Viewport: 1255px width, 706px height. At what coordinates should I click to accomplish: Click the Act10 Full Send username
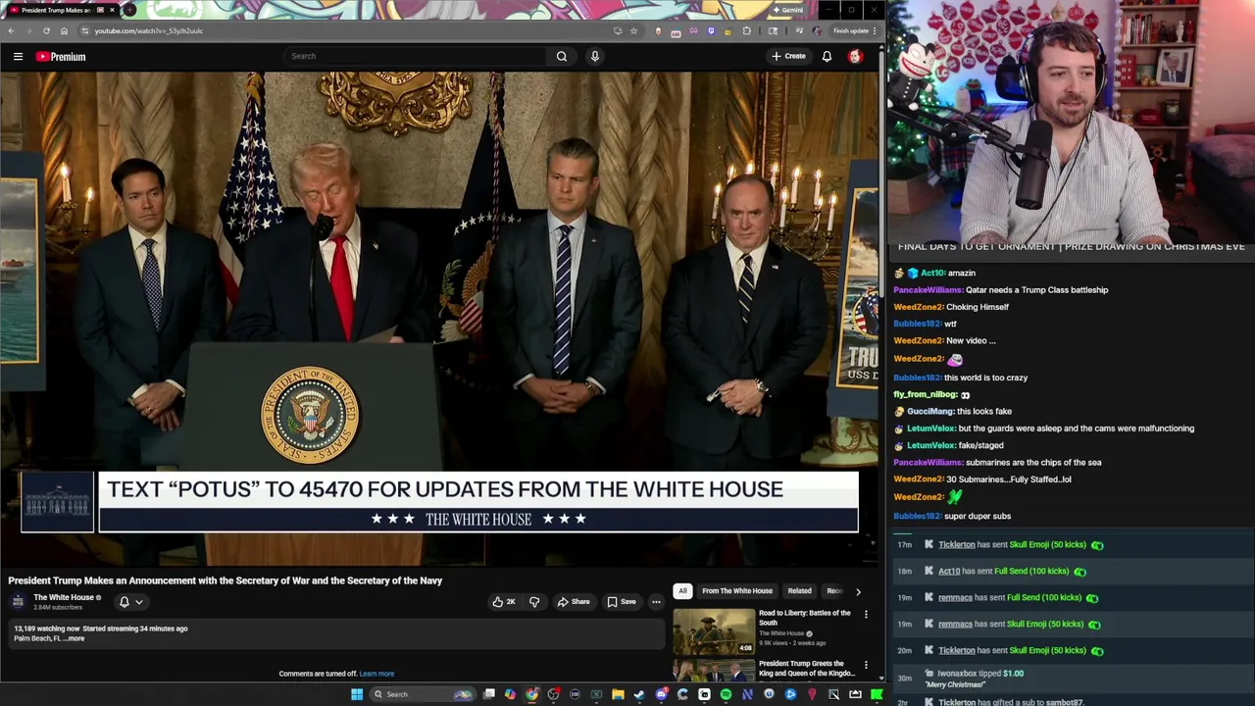pyautogui.click(x=949, y=572)
